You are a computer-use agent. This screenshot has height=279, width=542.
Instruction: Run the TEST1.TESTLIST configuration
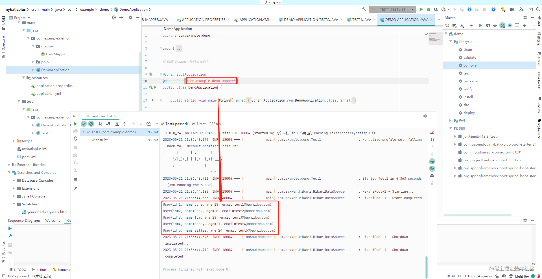(x=421, y=9)
